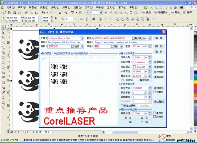The image size is (197, 143).
Task: Click the Import icon in the toolbar
Action: pos(61,13)
